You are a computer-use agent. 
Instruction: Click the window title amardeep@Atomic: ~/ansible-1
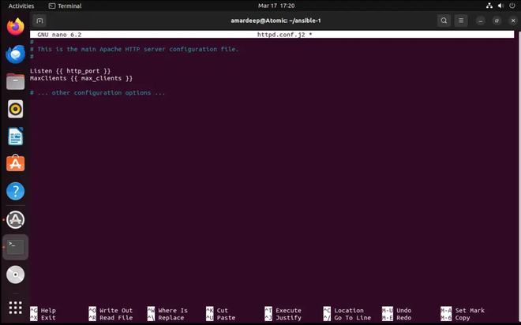click(275, 21)
